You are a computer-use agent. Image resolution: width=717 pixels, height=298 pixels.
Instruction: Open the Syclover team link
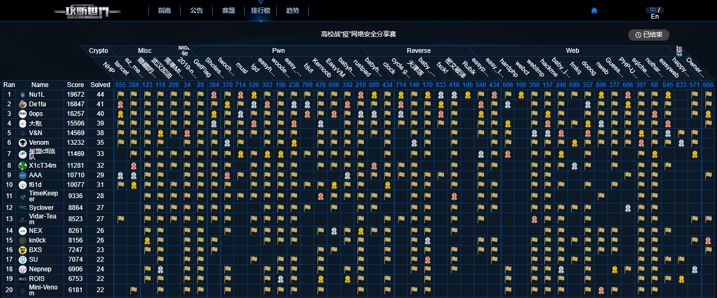coord(41,208)
